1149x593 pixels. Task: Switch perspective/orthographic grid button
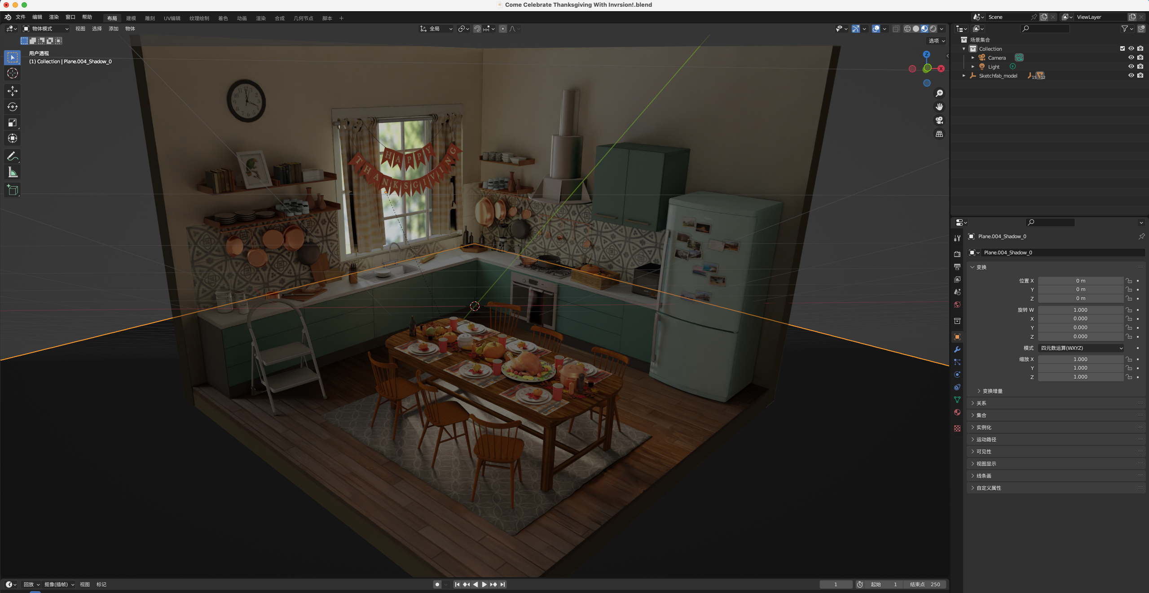point(939,134)
